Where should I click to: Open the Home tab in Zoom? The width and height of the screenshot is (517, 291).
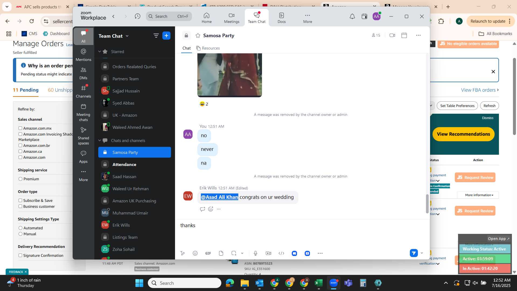click(207, 18)
